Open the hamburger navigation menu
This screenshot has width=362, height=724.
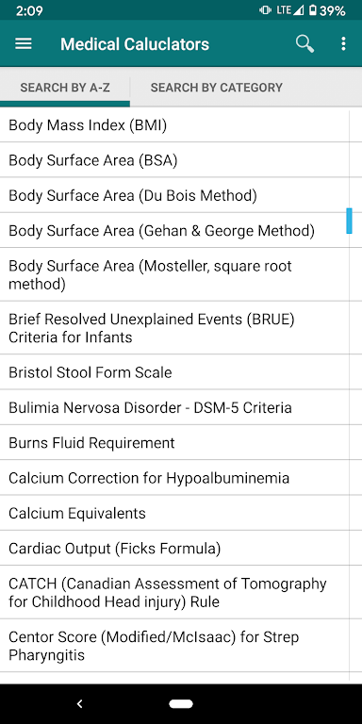pos(24,44)
